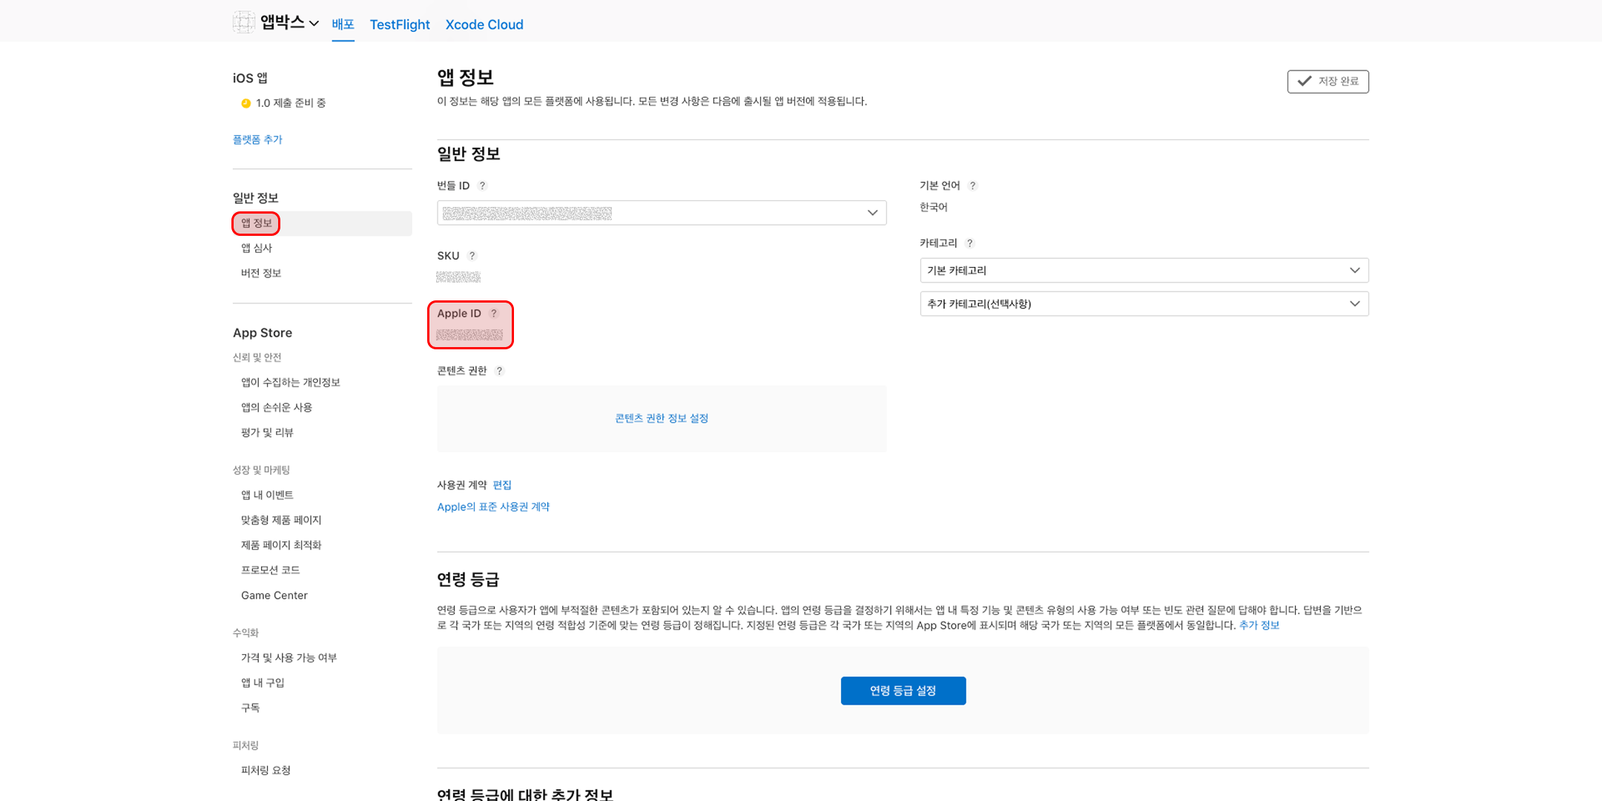Screen dimensions: 1602x801
Task: Open the 앱박스 app switcher chevron
Action: [314, 24]
